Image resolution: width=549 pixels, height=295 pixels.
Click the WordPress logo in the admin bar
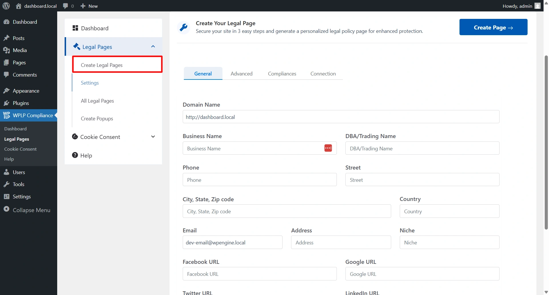(6, 6)
